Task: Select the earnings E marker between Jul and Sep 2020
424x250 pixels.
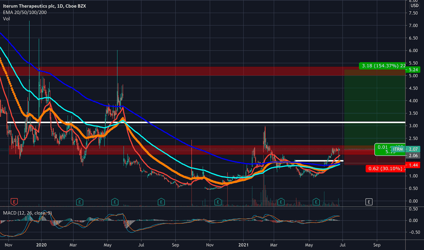Action: click(x=161, y=202)
